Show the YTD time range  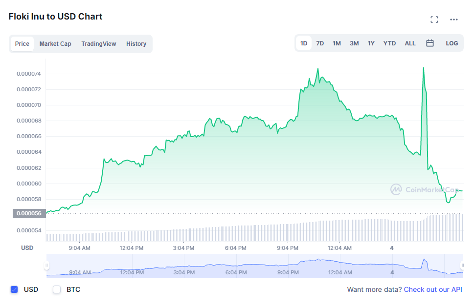pos(389,43)
